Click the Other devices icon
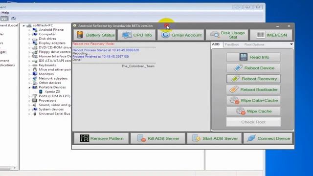The height and width of the screenshot is (176, 313). coord(35,83)
